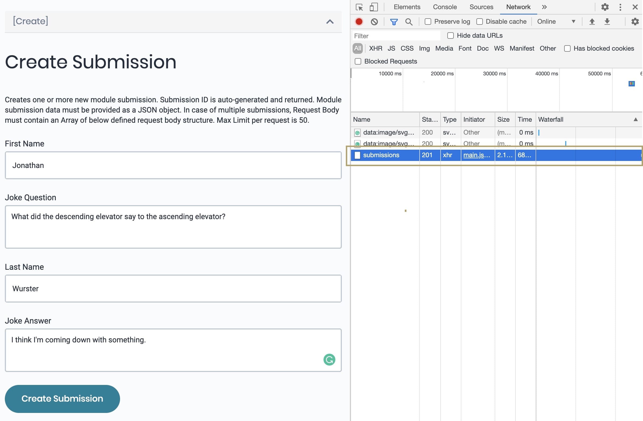Viewport: 643px width, 421px height.
Task: Click the Grammarly icon in Joke Answer
Action: (329, 360)
